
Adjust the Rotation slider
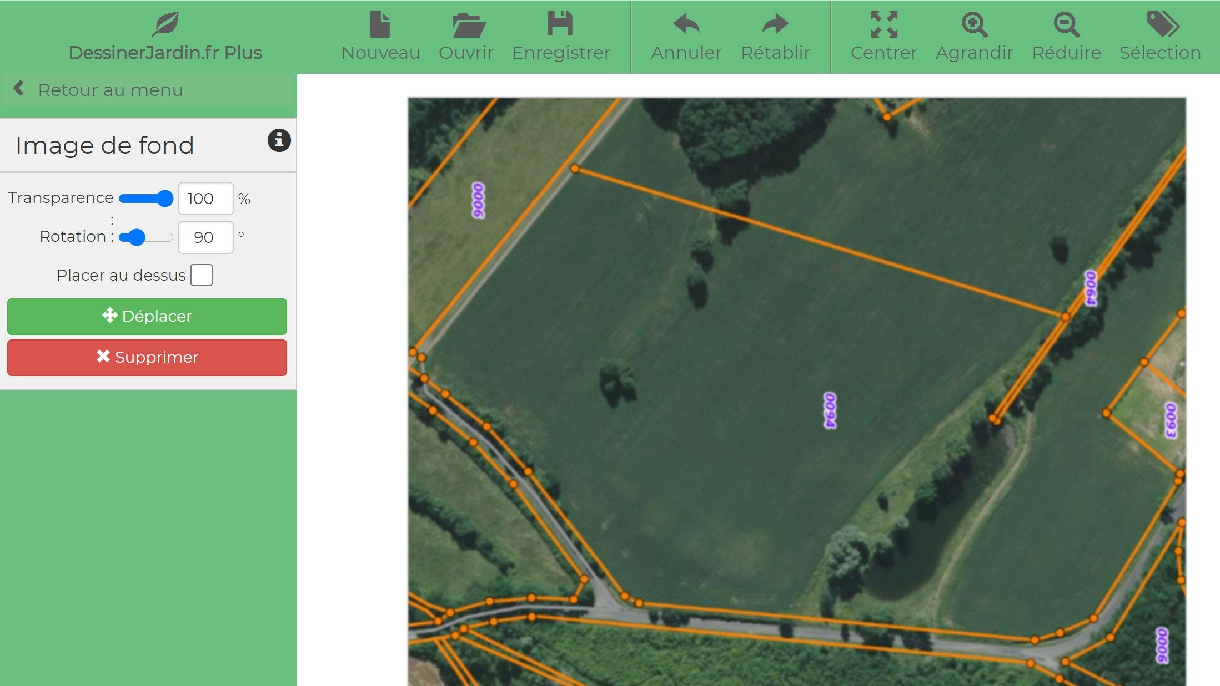146,237
